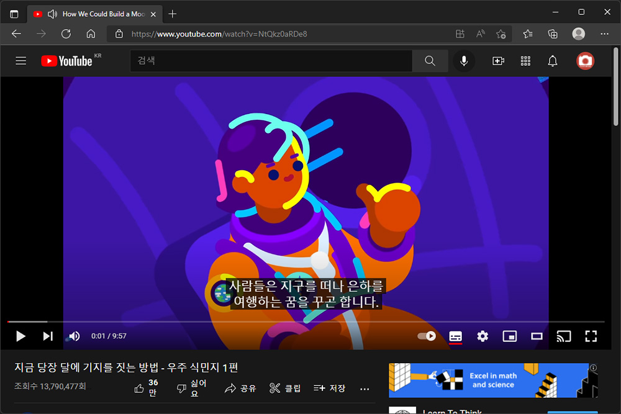Like the video (36만)
Image resolution: width=621 pixels, height=414 pixels.
147,388
